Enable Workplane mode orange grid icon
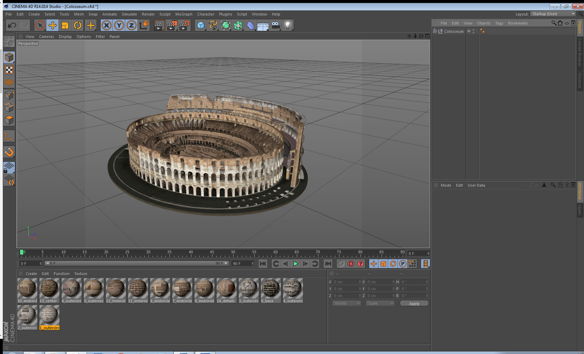The height and width of the screenshot is (354, 584). [9, 82]
